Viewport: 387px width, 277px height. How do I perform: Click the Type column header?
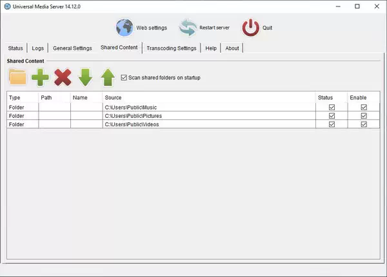click(x=23, y=97)
